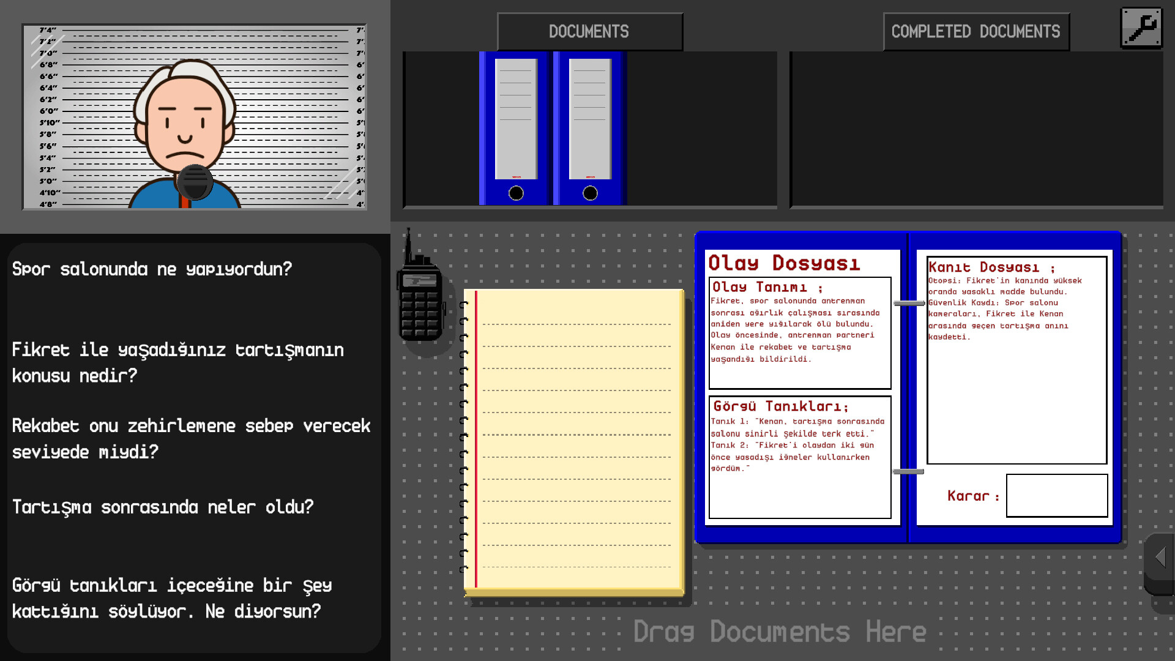The height and width of the screenshot is (661, 1175).
Task: Pick up the walkie-talkie radio
Action: pyautogui.click(x=420, y=304)
